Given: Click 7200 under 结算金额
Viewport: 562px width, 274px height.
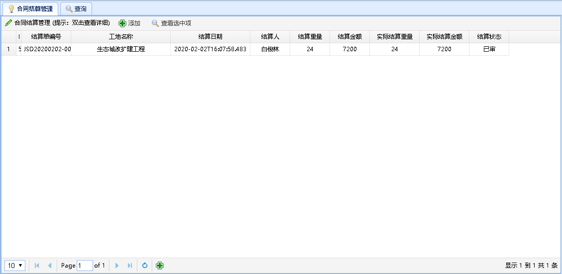Looking at the screenshot, I should pos(350,49).
